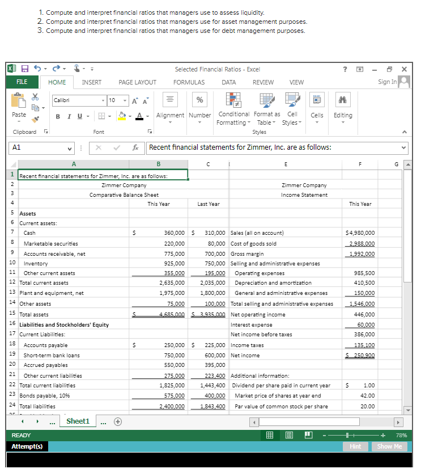421x473 pixels.
Task: Toggle touch/mouse mode icon
Action: [77, 69]
